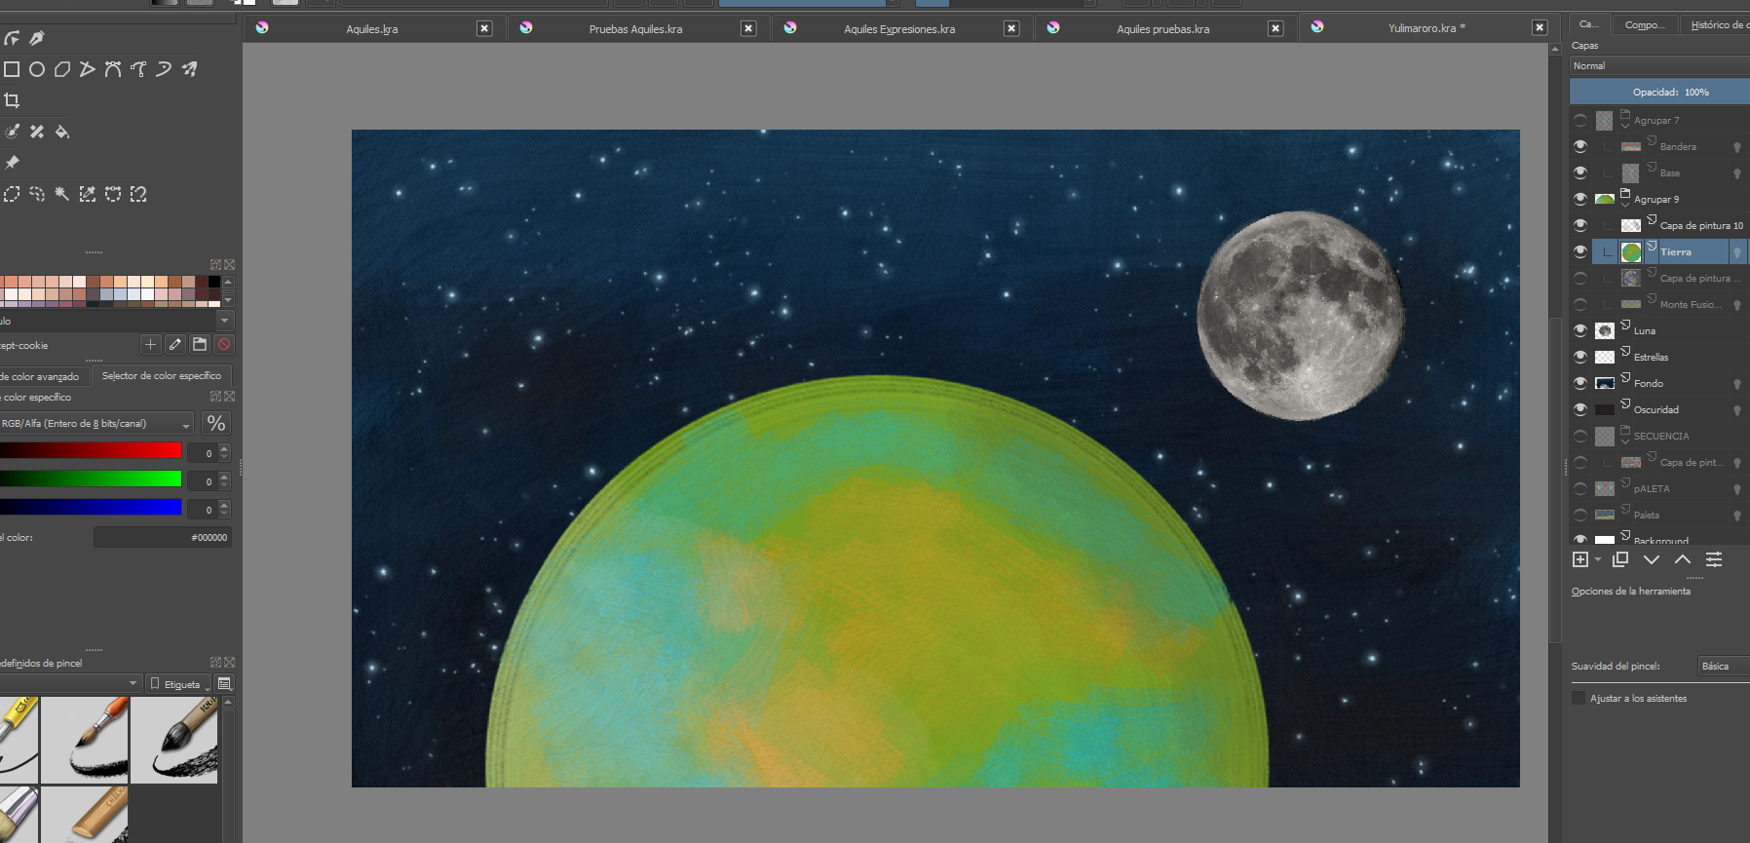Select the Polyline tool
The height and width of the screenshot is (843, 1750).
click(x=88, y=69)
